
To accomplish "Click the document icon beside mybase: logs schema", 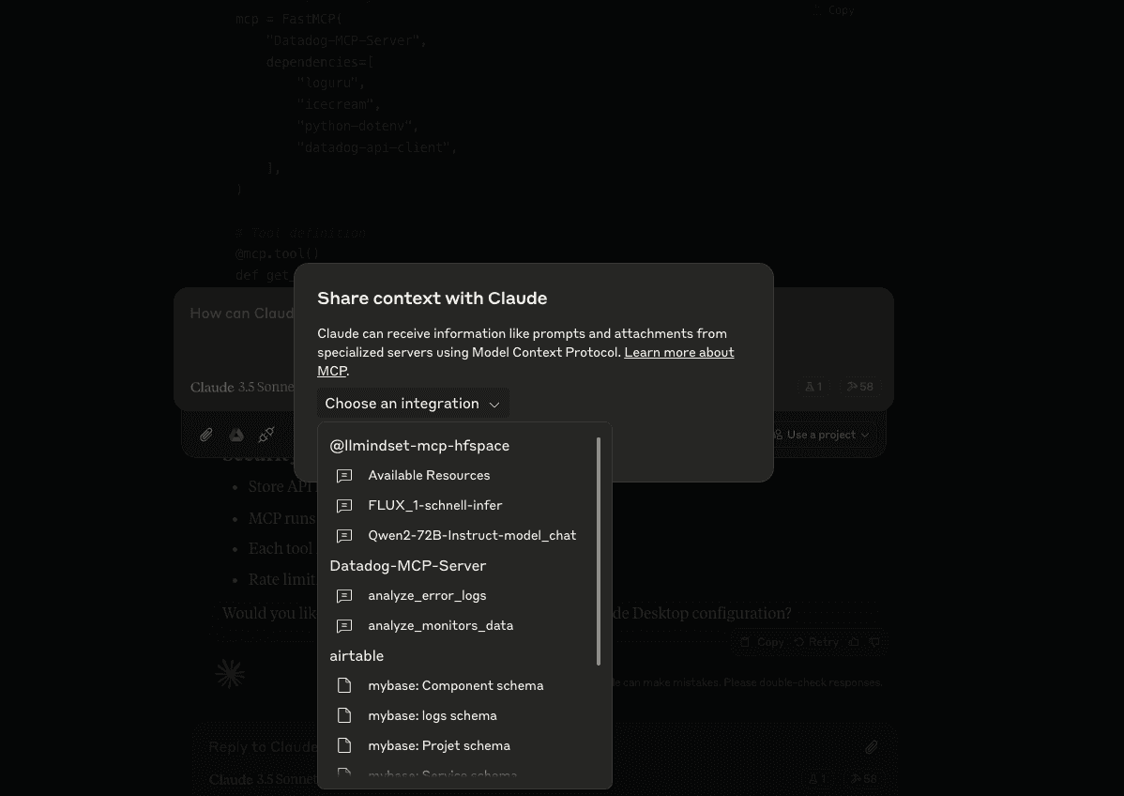I will 344,715.
